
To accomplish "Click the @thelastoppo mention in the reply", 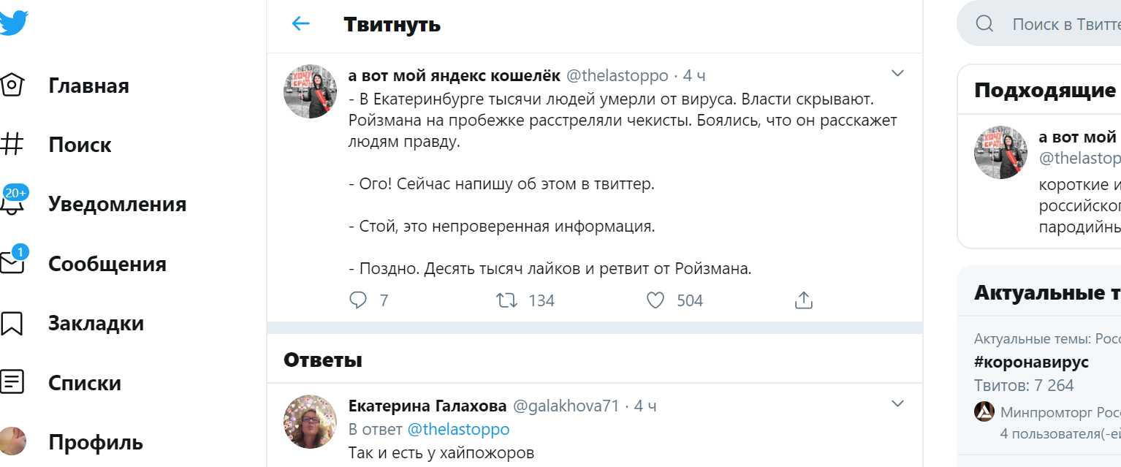I will pyautogui.click(x=458, y=429).
